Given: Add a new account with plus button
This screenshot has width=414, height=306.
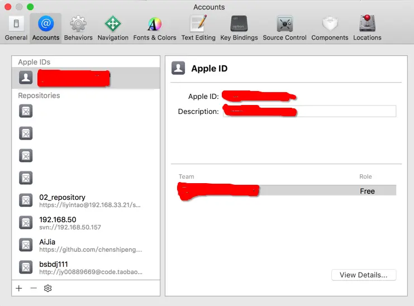Looking at the screenshot, I should point(19,288).
